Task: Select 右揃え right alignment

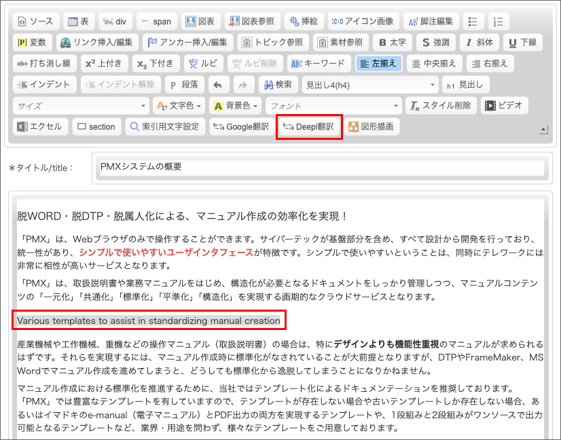Action: click(x=490, y=64)
